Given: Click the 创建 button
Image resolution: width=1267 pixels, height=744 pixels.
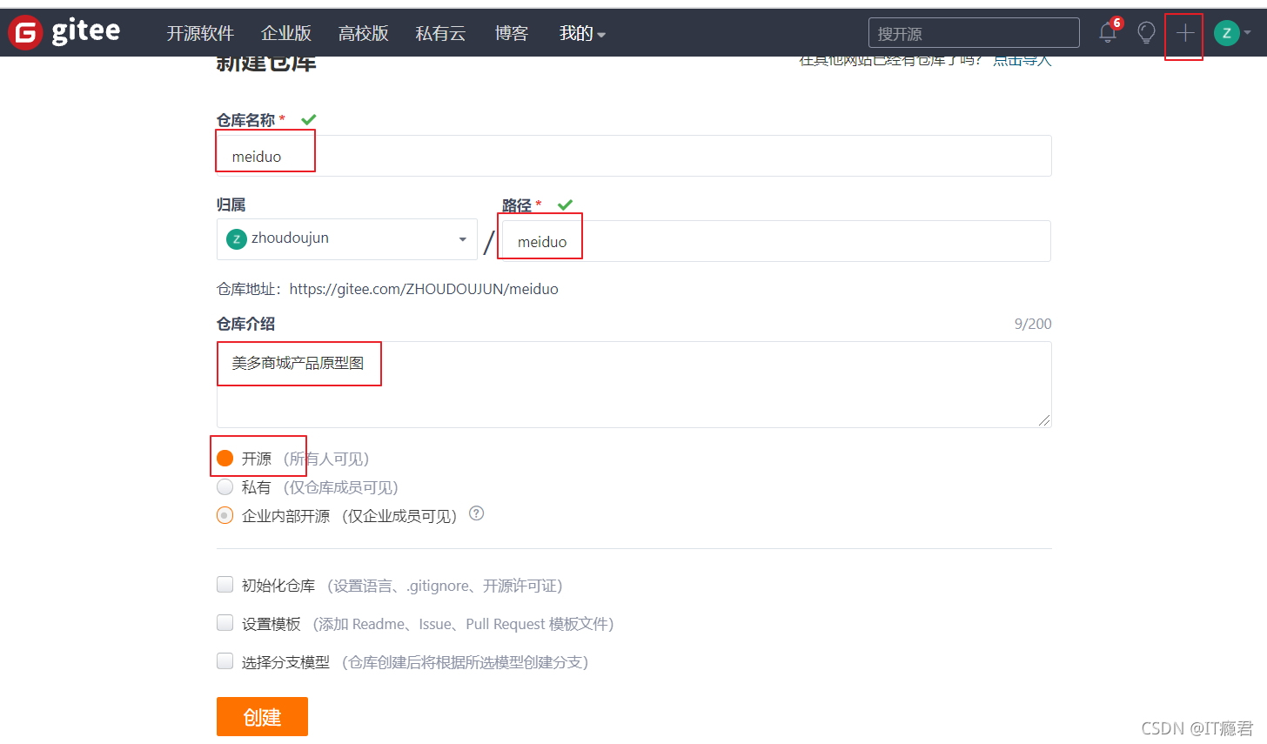Looking at the screenshot, I should point(262,717).
